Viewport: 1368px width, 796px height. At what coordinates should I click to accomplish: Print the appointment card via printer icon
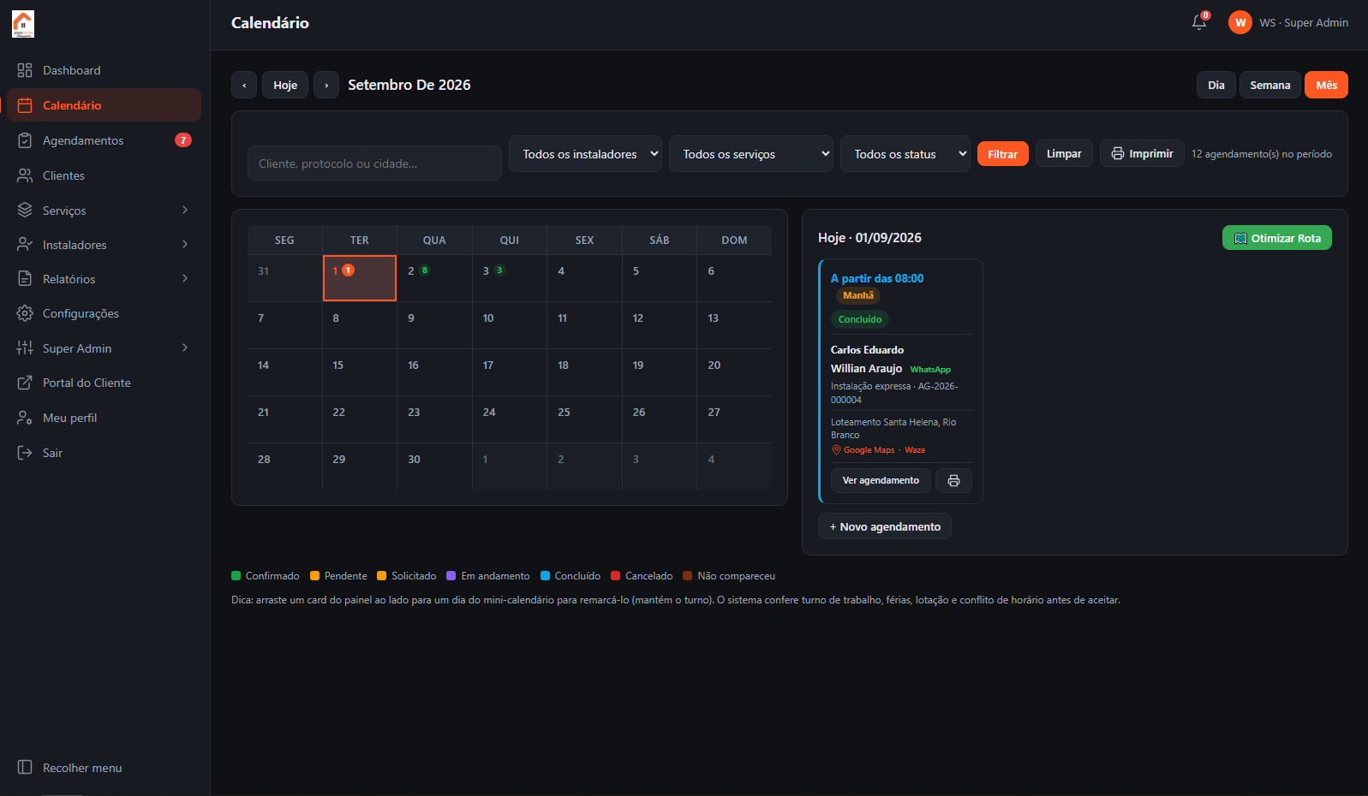(953, 481)
